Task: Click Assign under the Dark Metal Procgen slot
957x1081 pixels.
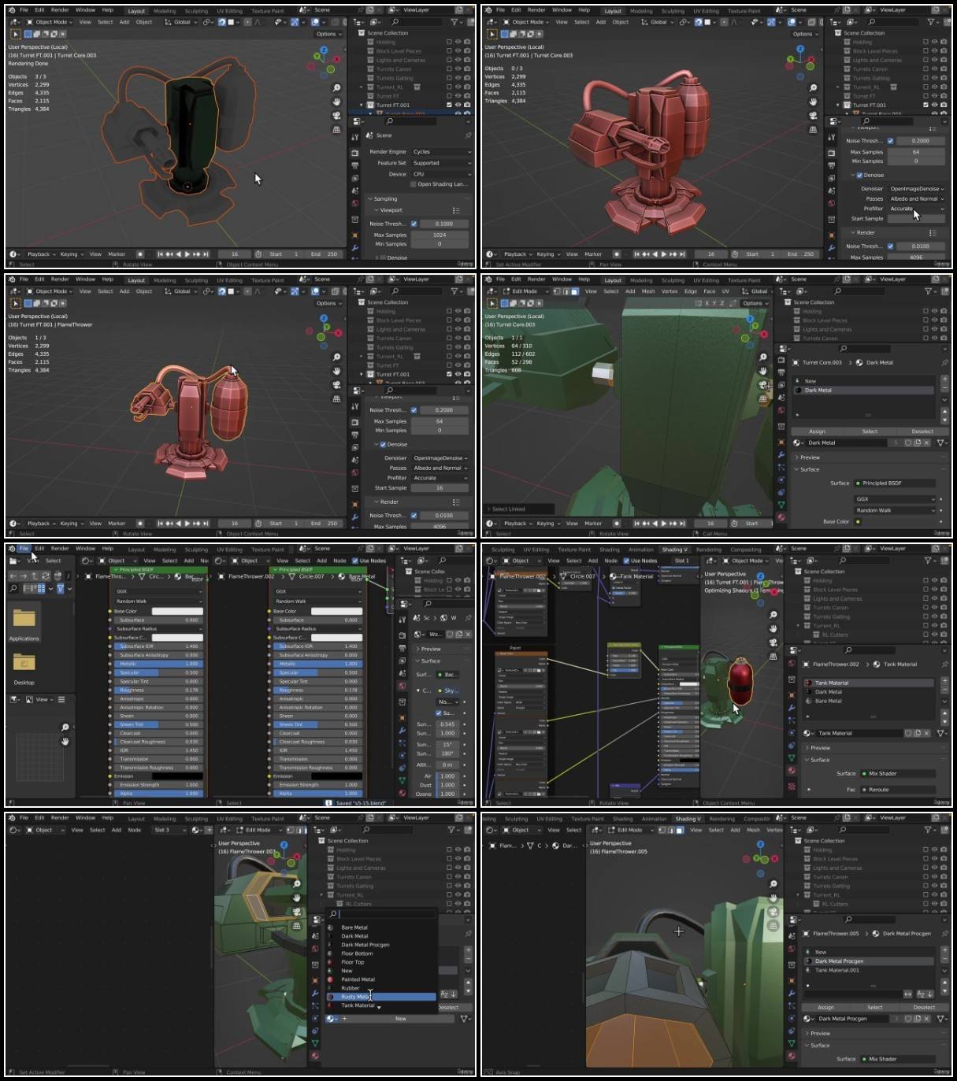Action: point(825,1007)
